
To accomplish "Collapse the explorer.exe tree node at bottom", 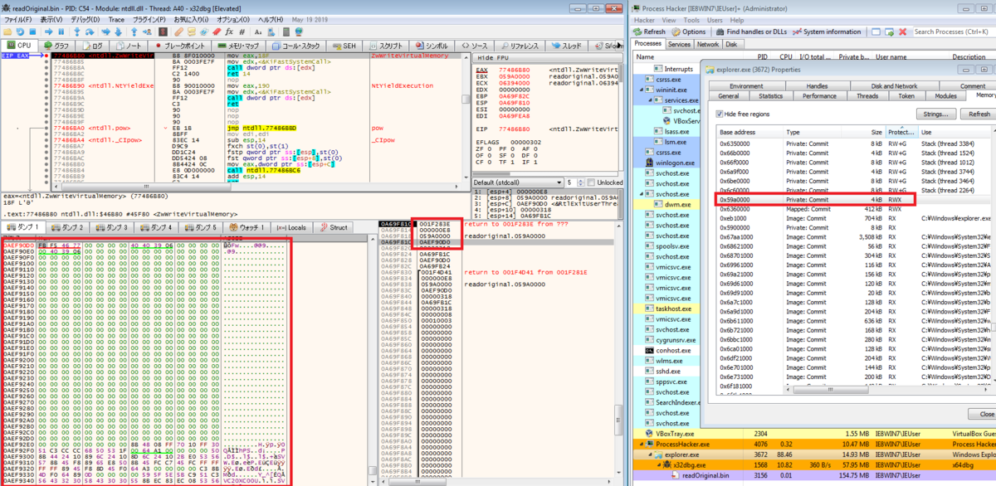I will pos(650,454).
